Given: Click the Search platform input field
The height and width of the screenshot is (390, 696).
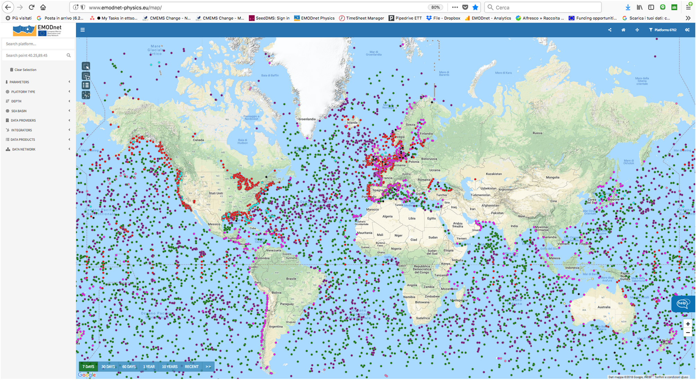Looking at the screenshot, I should 37,44.
